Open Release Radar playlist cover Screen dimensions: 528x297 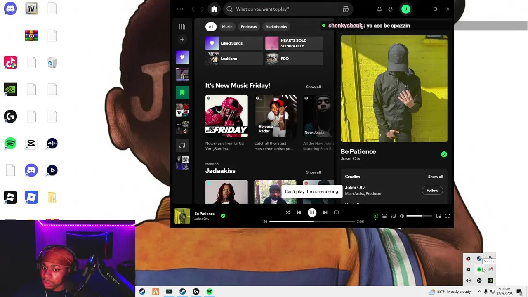point(275,116)
